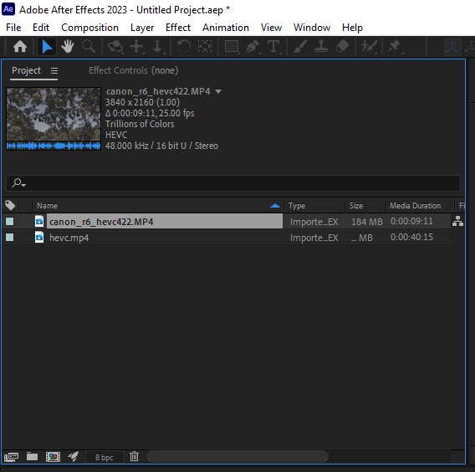The height and width of the screenshot is (472, 475).
Task: Sort by Name column header
Action: (x=47, y=206)
